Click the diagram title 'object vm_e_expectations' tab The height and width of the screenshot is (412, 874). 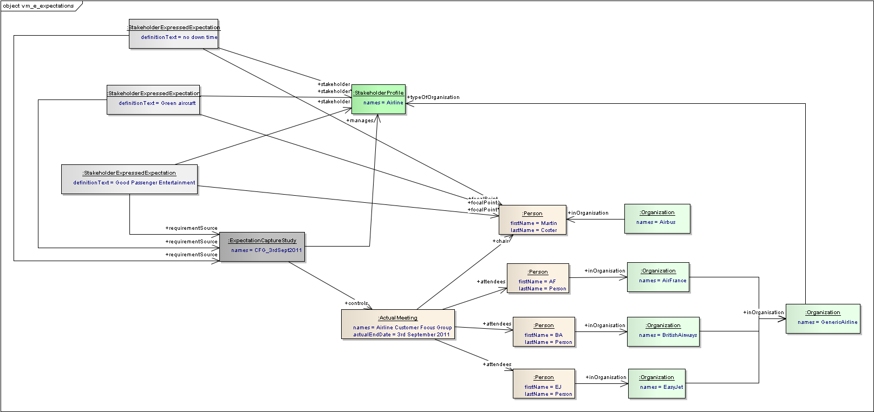(39, 6)
